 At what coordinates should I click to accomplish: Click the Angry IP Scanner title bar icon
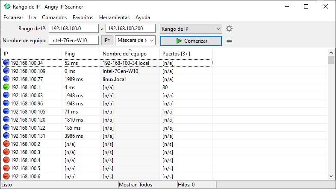tap(7, 6)
